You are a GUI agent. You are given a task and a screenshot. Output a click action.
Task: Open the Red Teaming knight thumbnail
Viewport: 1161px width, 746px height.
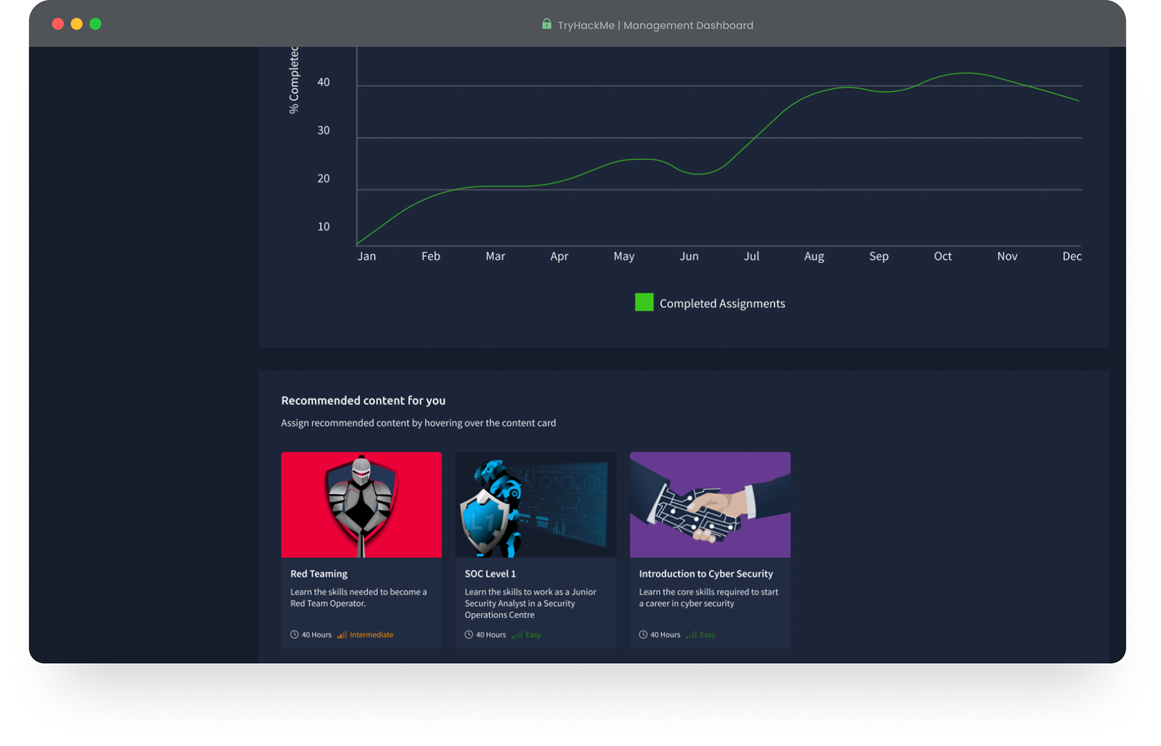(x=362, y=505)
